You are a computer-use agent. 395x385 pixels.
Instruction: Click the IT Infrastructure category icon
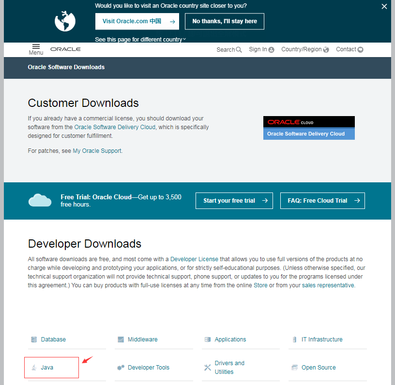pos(294,340)
